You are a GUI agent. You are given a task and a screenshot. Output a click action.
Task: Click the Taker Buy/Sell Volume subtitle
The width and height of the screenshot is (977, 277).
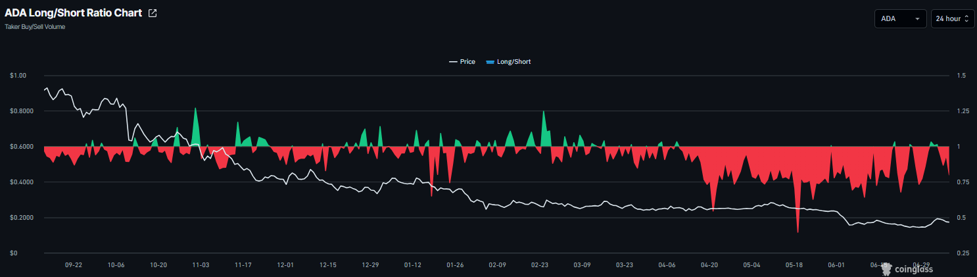(x=35, y=27)
